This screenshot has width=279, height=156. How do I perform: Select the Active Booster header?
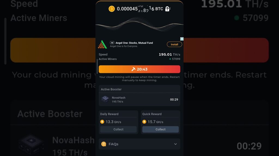[x=111, y=89]
